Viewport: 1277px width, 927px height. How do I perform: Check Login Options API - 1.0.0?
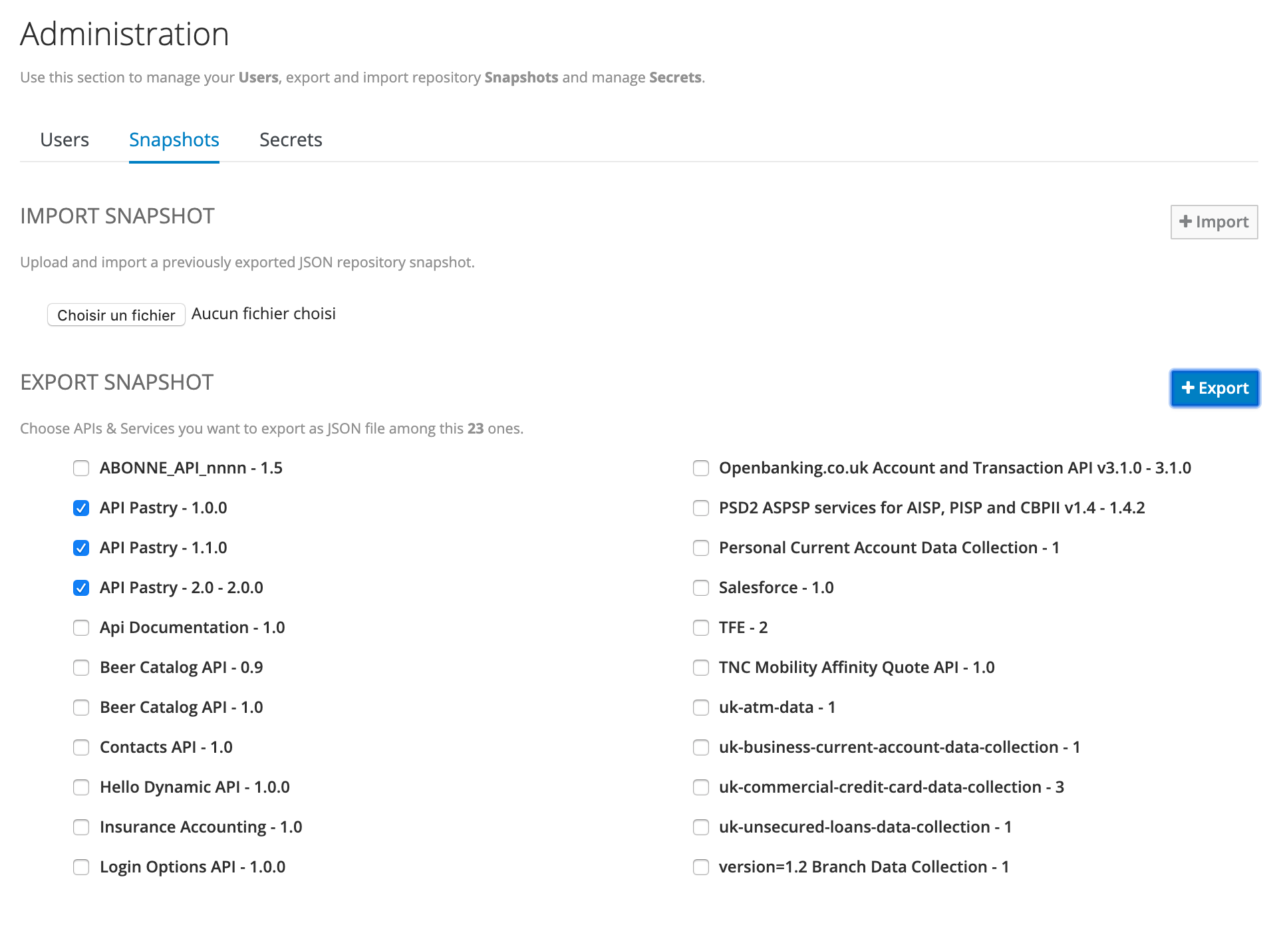point(80,866)
